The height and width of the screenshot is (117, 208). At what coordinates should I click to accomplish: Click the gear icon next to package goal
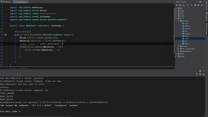coord(183,33)
